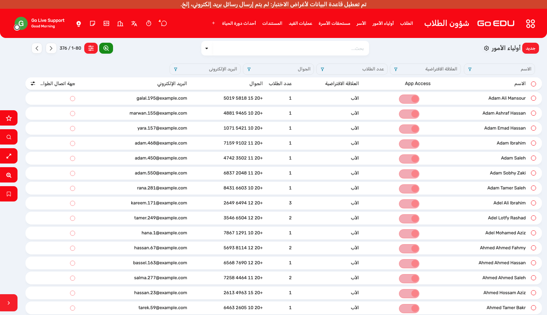The image size is (547, 315).
Task: Open the apps grid menu icon
Action: (530, 24)
